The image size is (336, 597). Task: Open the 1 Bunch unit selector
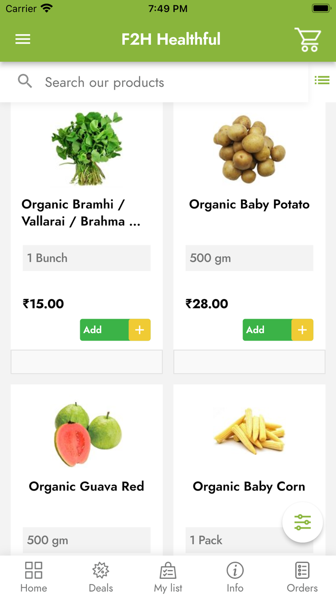pyautogui.click(x=86, y=258)
